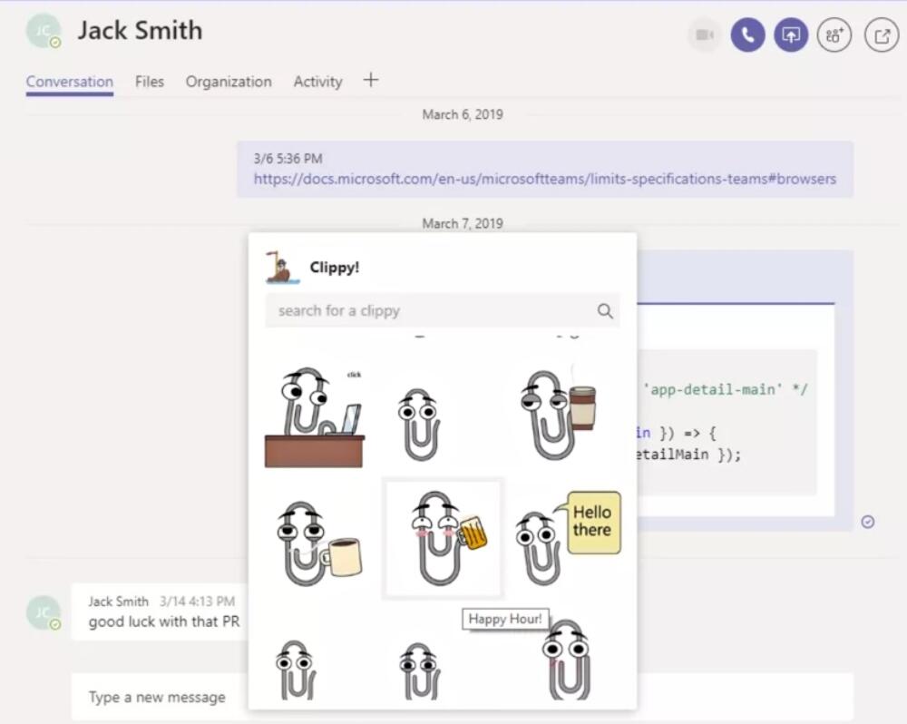
Task: Pick Clippy with the white coffee mug
Action: tap(317, 543)
